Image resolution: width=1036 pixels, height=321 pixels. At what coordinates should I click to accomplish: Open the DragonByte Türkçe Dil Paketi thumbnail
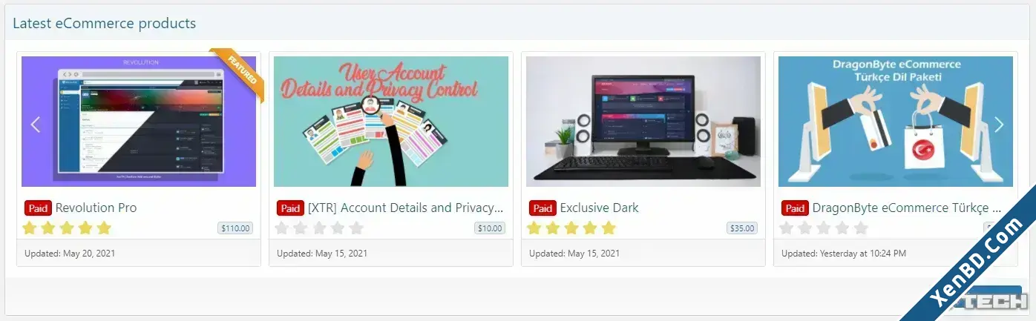(x=896, y=122)
